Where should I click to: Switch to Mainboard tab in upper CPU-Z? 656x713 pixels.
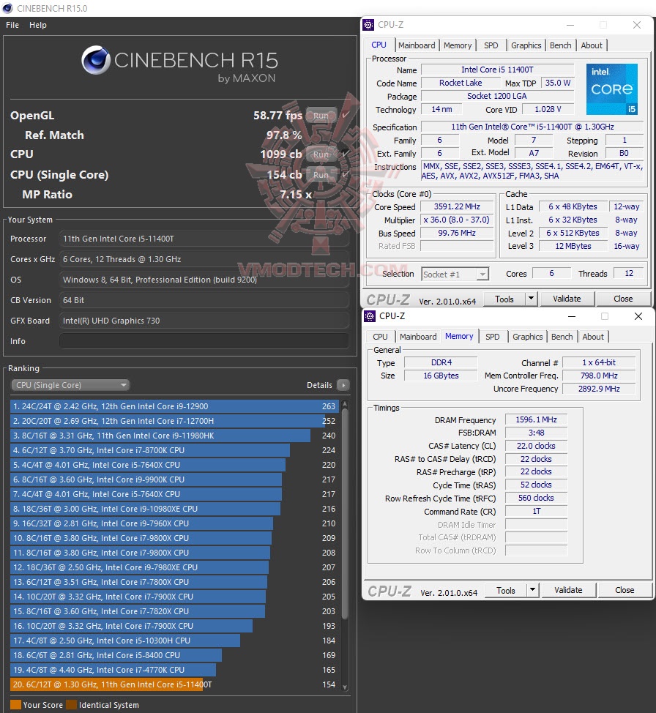417,45
